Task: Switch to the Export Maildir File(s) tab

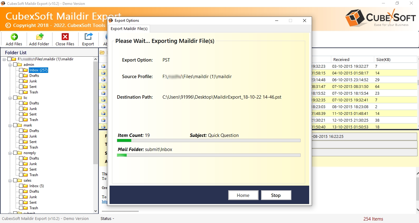Action: tap(129, 28)
